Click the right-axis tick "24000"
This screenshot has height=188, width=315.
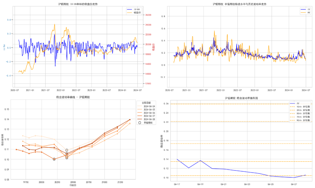pyautogui.click(x=148, y=25)
